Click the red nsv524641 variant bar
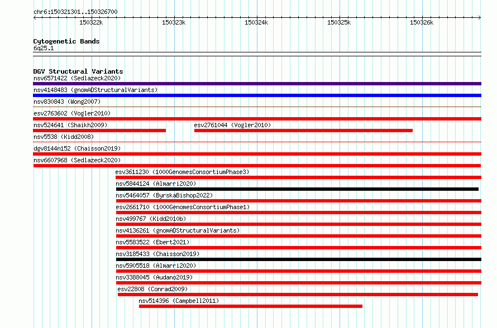The width and height of the screenshot is (497, 328). (x=99, y=131)
